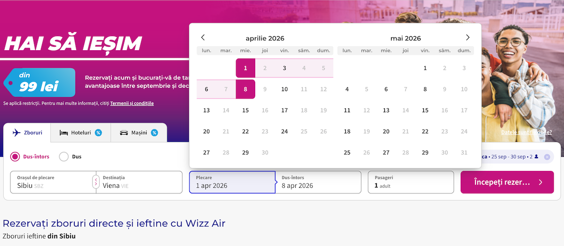
Task: Select 1 May 2026 date
Action: 425,68
